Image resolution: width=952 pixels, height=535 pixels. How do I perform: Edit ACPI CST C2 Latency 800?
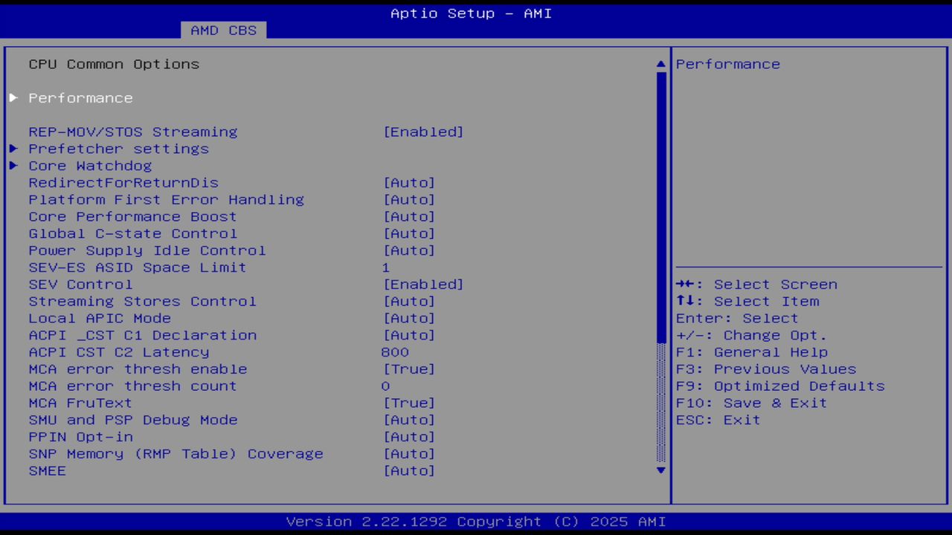coord(395,352)
